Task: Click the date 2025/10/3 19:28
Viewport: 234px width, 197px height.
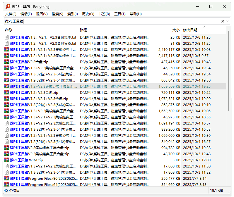Action: coord(197,148)
